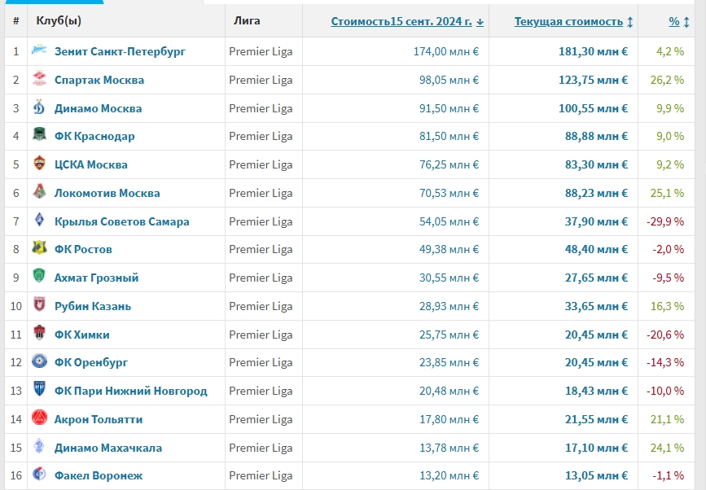Viewport: 706px width, 490px height.
Task: Open Спартак Москва club link
Action: pos(99,80)
